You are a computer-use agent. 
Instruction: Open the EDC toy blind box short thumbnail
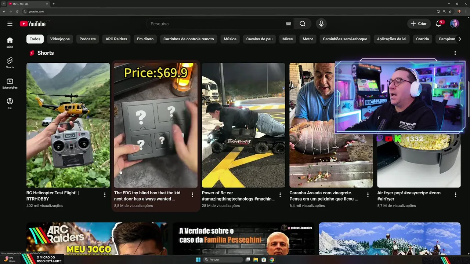point(156,125)
